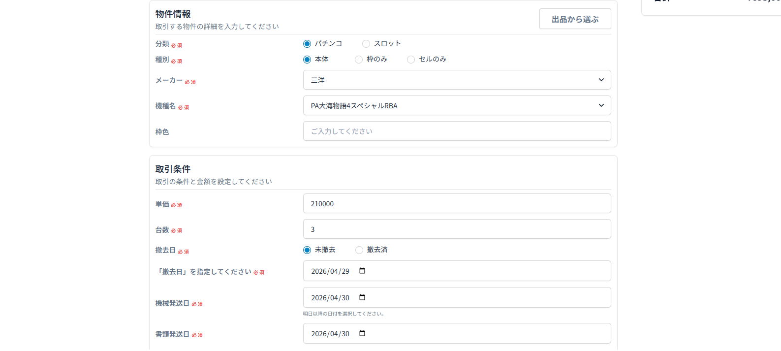Select スロット radio button
This screenshot has height=351, width=781.
[x=366, y=44]
